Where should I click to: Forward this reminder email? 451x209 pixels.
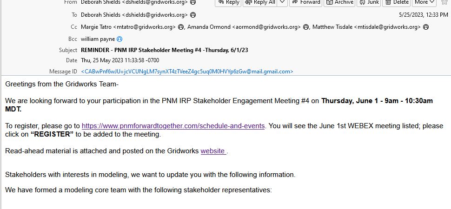pyautogui.click(x=306, y=2)
